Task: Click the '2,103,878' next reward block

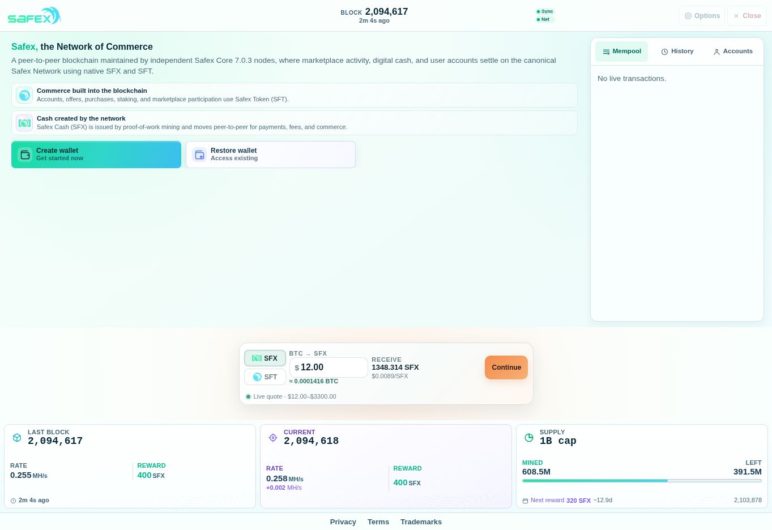Action: (748, 501)
